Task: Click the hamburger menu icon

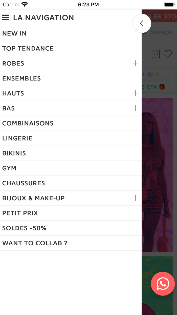Action: point(6,17)
